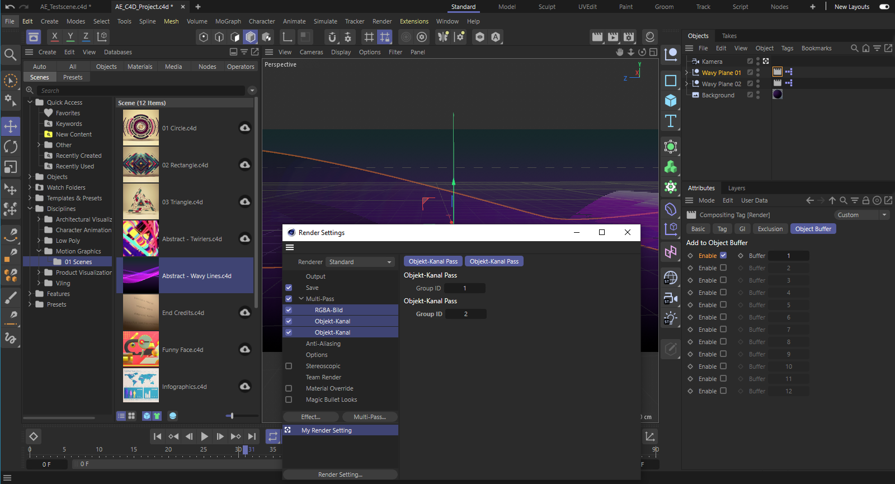Screen dimensions: 895x484
Task: Download the Funny Face.c4d asset
Action: pos(245,349)
